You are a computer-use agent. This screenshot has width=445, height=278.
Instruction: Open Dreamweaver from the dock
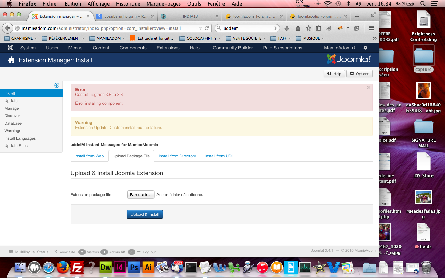105,267
